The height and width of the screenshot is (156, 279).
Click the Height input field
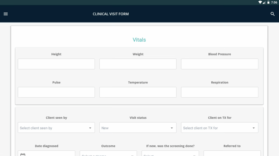tap(56, 64)
